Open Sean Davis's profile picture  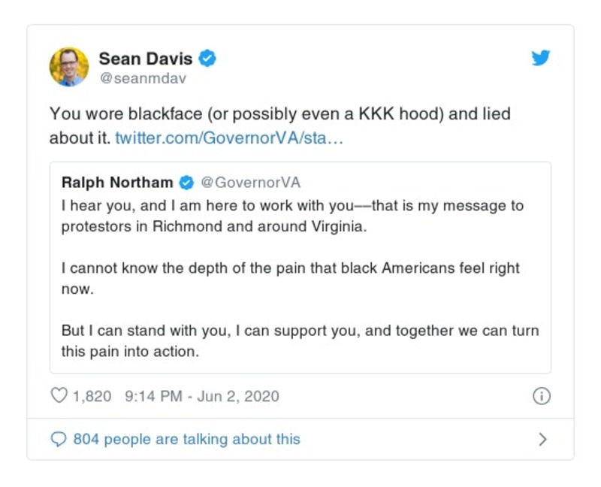[x=69, y=67]
